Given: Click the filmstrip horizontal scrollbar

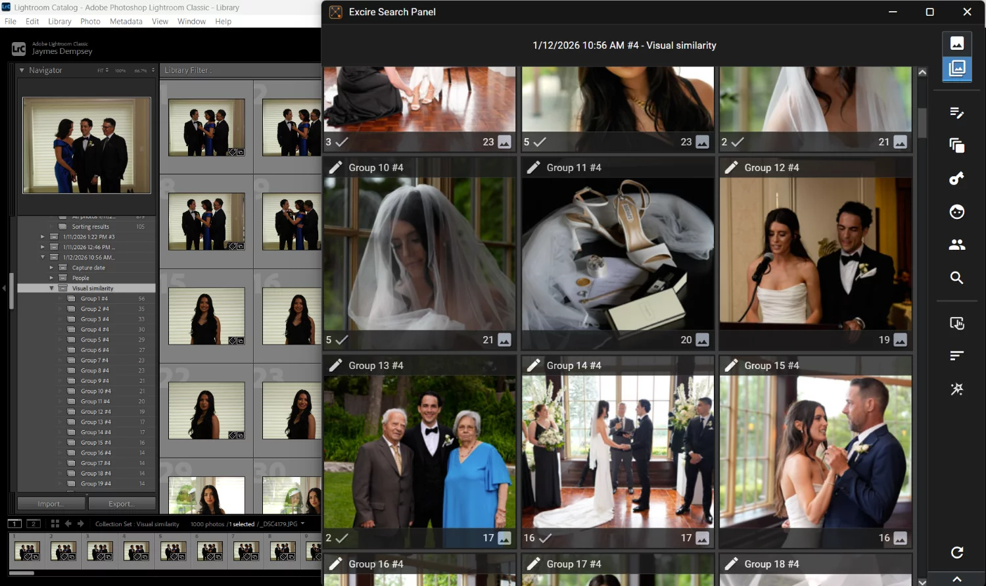Looking at the screenshot, I should point(21,573).
